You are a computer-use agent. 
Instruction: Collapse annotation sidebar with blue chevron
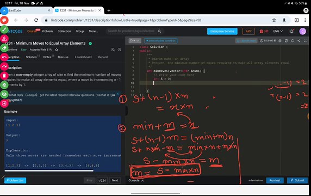4,11
